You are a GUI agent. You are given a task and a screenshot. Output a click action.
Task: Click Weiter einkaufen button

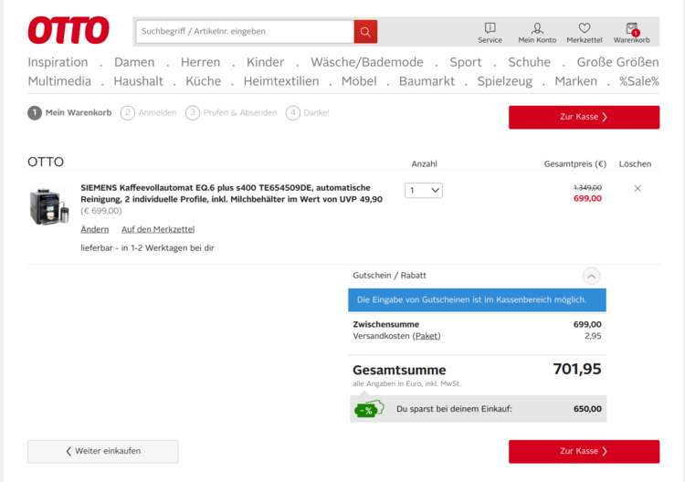pos(102,452)
